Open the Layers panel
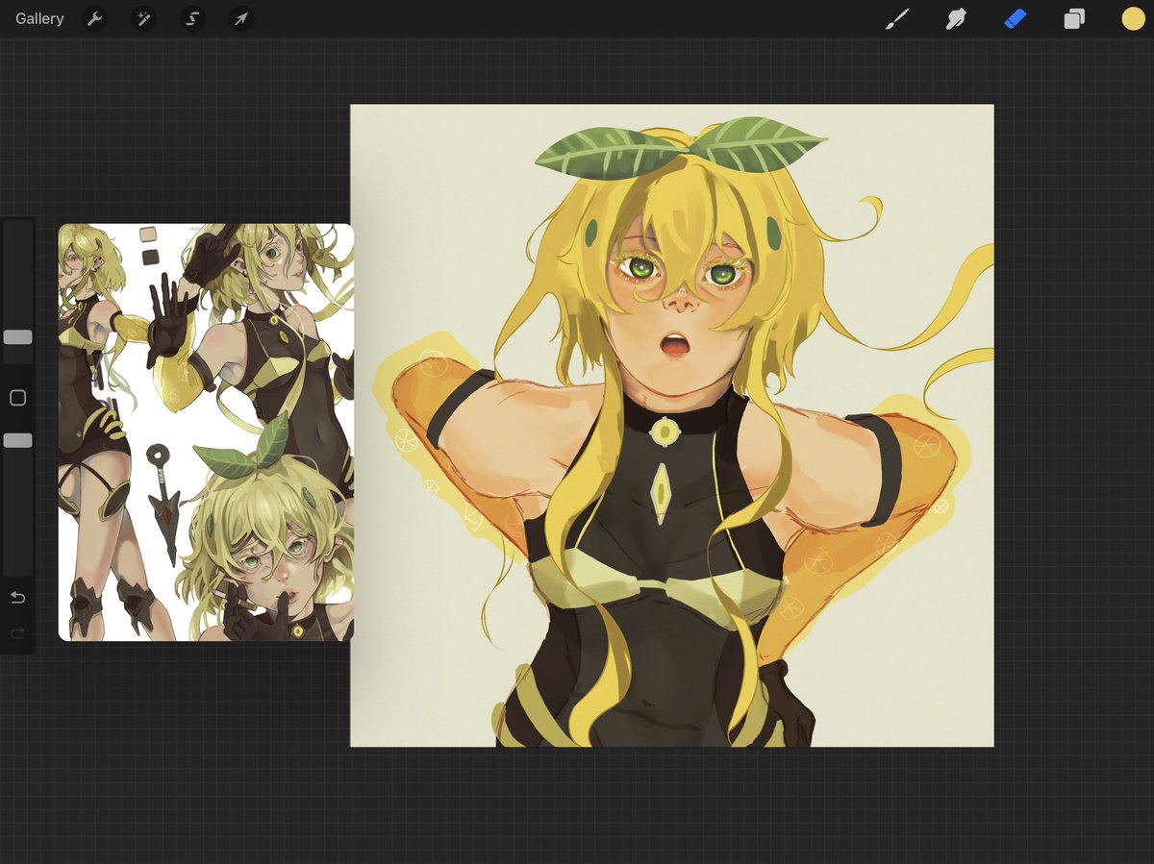 pos(1074,18)
